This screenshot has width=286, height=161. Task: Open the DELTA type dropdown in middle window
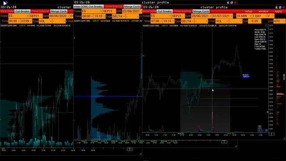click(x=118, y=16)
